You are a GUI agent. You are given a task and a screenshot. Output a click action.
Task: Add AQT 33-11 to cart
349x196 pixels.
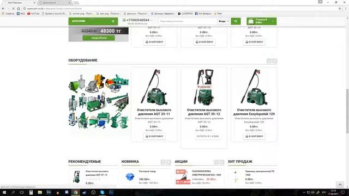coord(154,136)
